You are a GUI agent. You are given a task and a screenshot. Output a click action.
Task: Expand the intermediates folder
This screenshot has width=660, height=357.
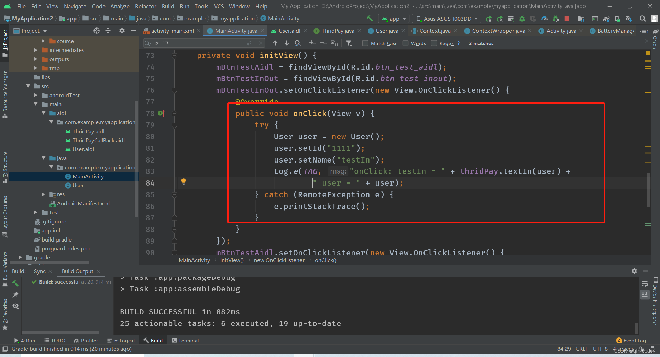(x=36, y=50)
